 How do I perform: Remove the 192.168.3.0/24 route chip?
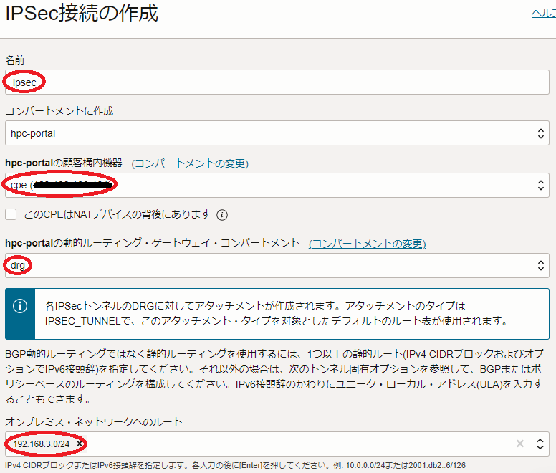(x=80, y=444)
